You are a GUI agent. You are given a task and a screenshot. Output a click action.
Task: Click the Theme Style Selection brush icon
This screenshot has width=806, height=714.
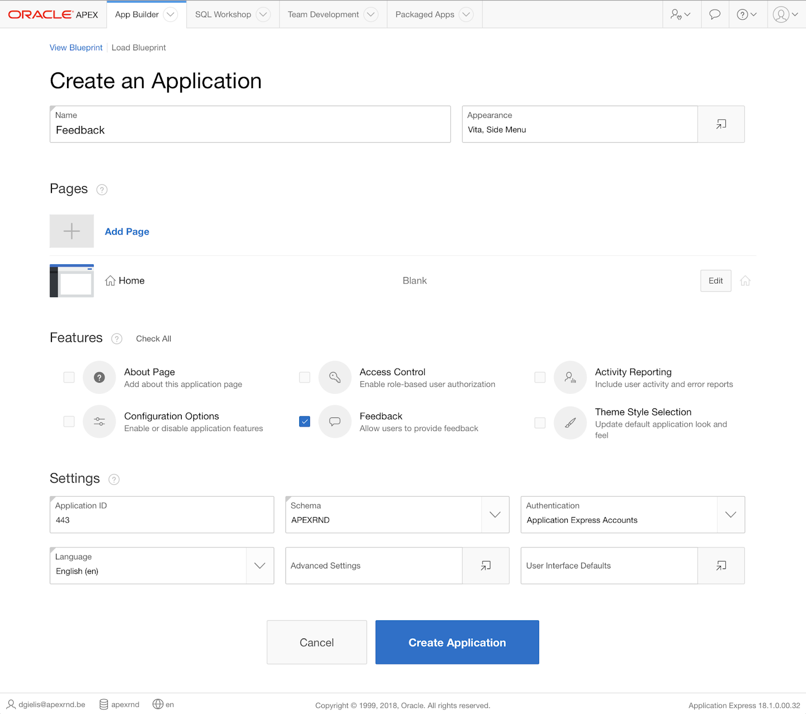570,423
